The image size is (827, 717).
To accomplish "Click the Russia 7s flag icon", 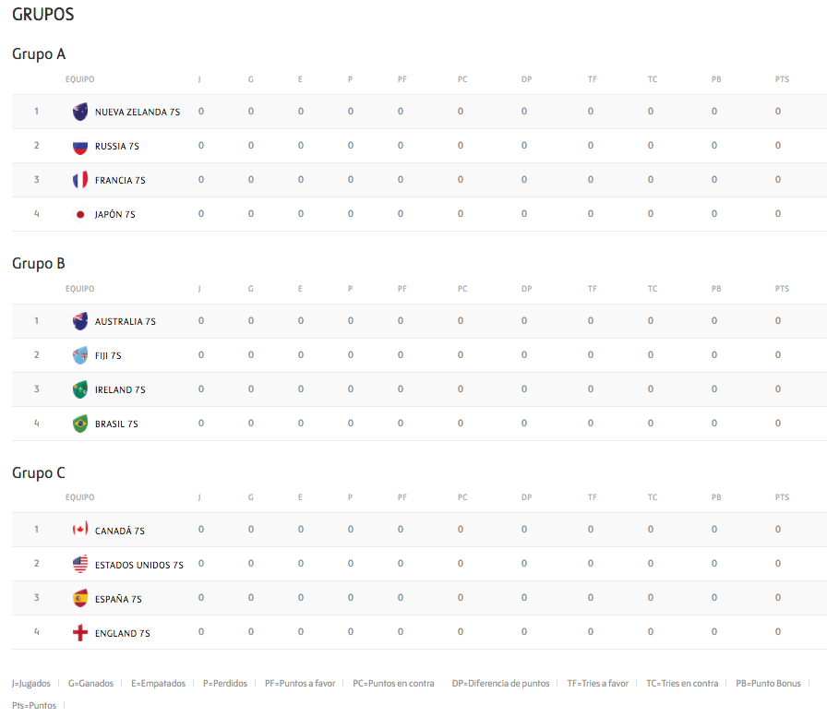I will click(x=80, y=146).
